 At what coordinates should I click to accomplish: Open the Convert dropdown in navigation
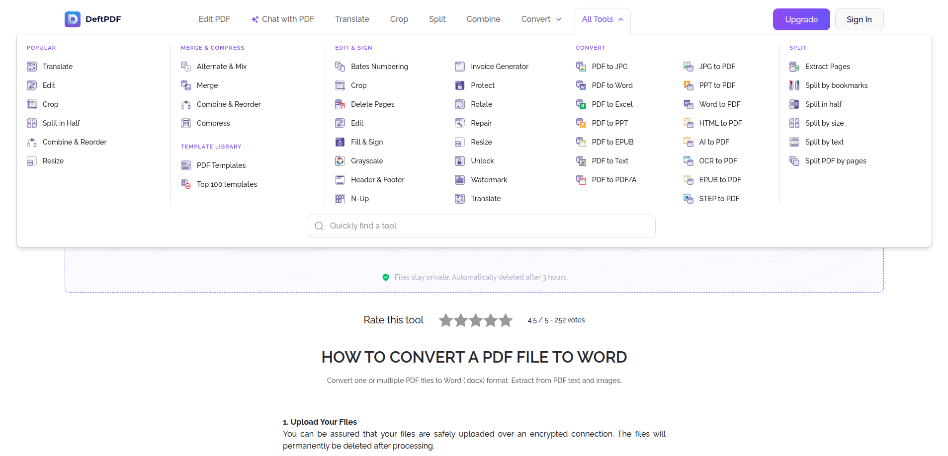click(540, 19)
